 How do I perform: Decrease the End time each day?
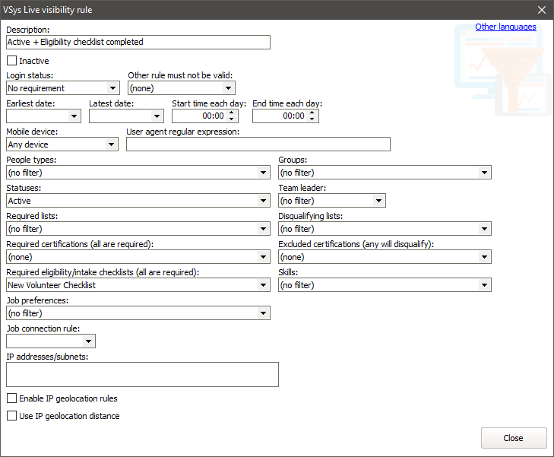coord(313,119)
